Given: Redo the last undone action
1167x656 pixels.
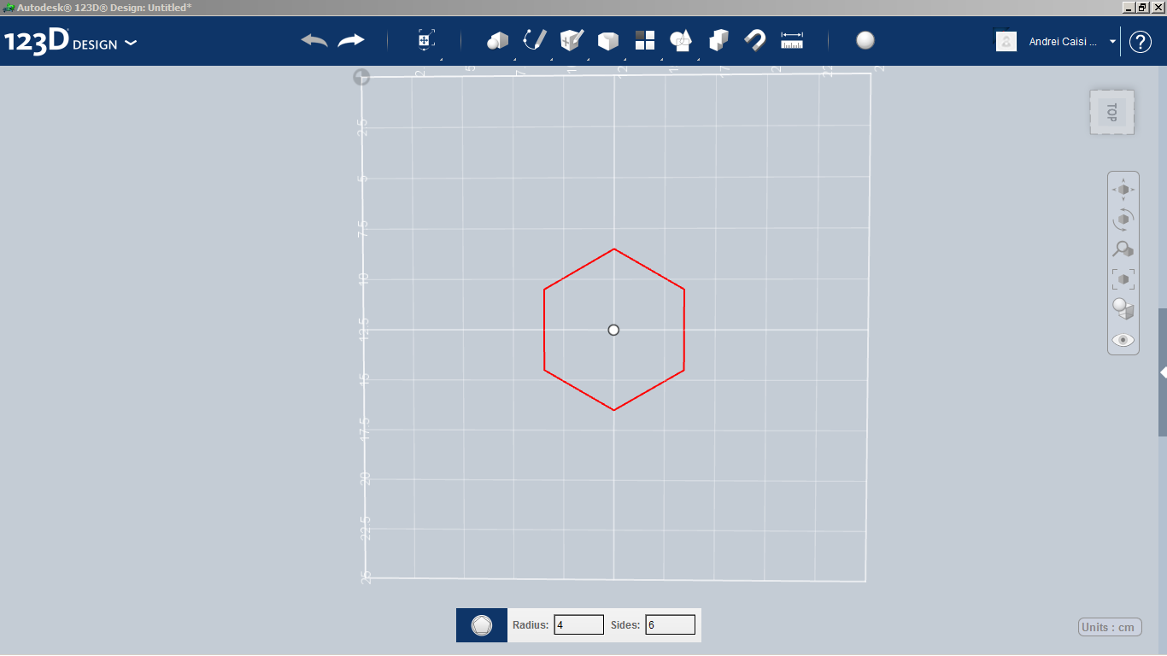Looking at the screenshot, I should [351, 40].
